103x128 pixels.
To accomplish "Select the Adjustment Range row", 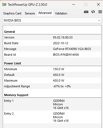I will 52,86.
